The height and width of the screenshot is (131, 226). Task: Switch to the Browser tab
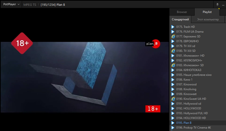coord(182,12)
